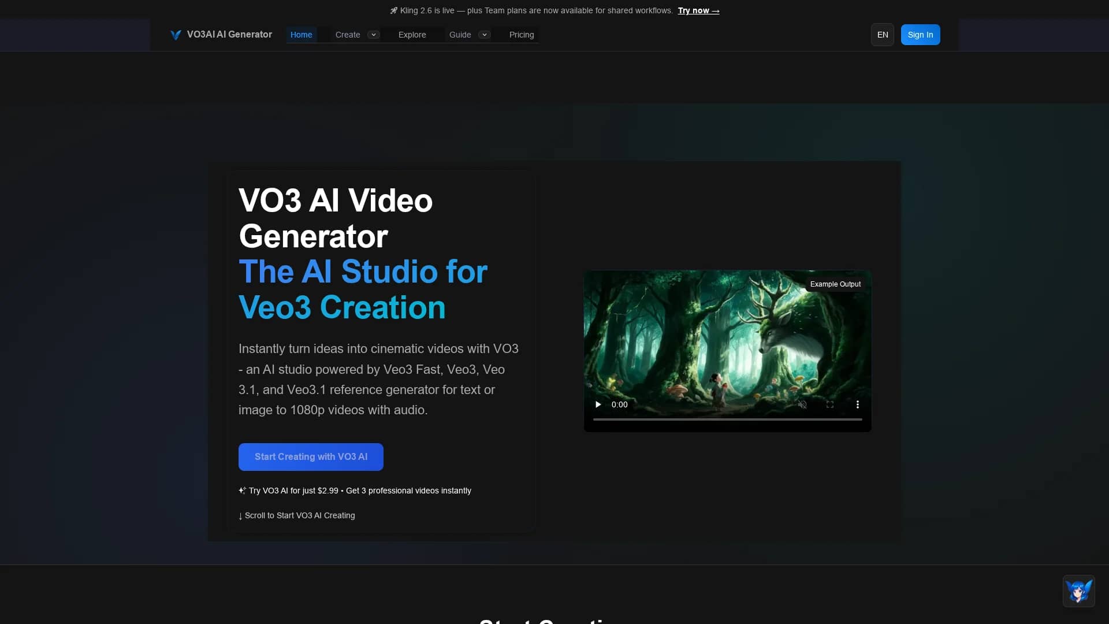1109x624 pixels.
Task: Open the video more options menu
Action: coord(858,404)
